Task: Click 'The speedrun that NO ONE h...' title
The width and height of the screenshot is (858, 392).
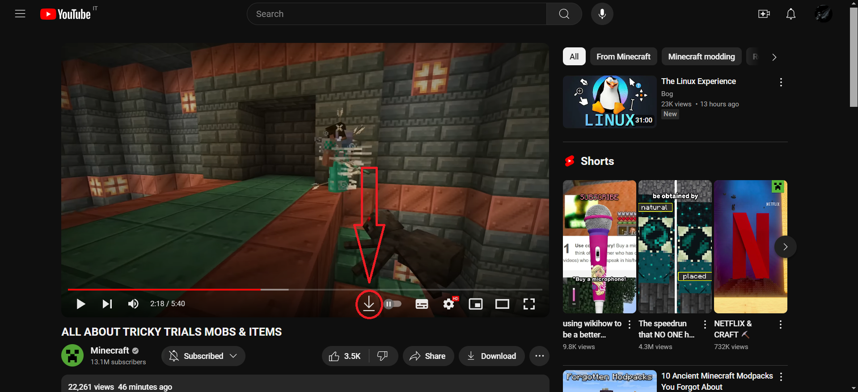Action: tap(666, 329)
